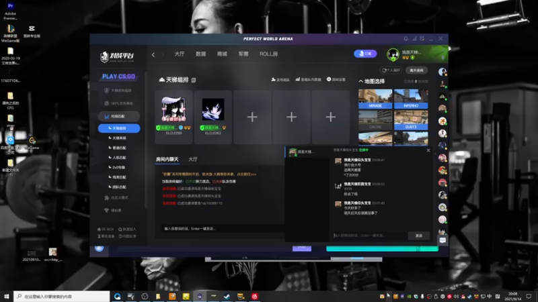Screen dimensions: 538x302
Task: Toggle the INFERNO map selection
Action: (411, 99)
